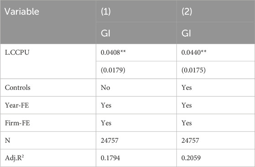Click the N row label
Screen dimensions: 255x167
click(x=7, y=141)
